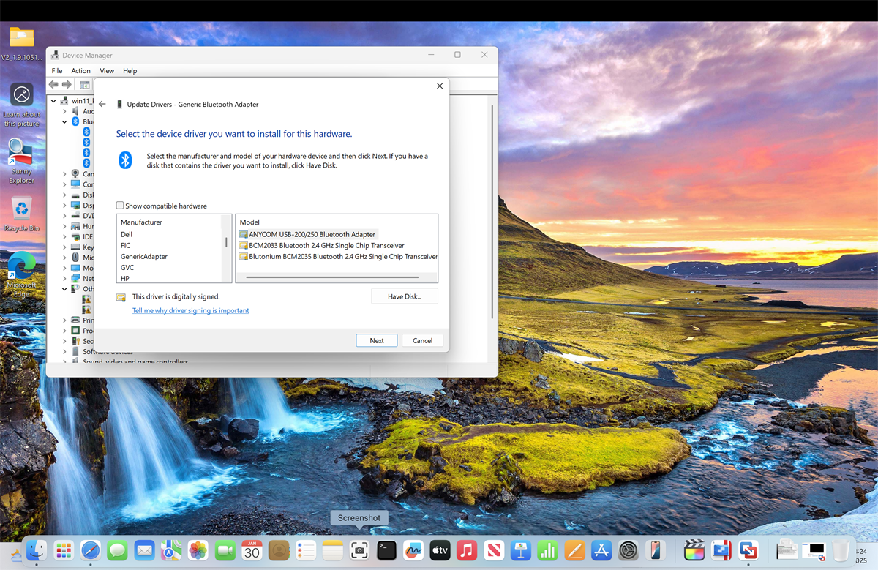Image resolution: width=878 pixels, height=570 pixels.
Task: Click the Model list horizontal scrollbar
Action: (x=332, y=277)
